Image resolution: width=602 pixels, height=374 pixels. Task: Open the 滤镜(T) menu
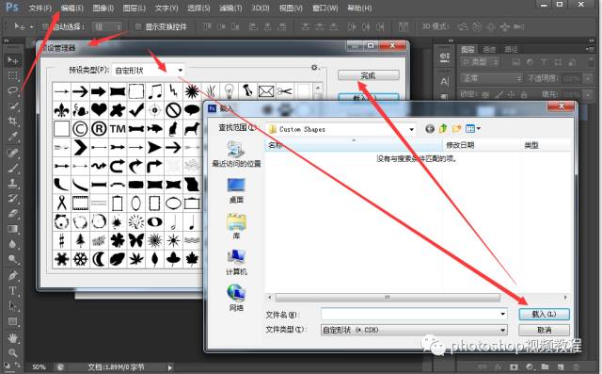coord(230,8)
